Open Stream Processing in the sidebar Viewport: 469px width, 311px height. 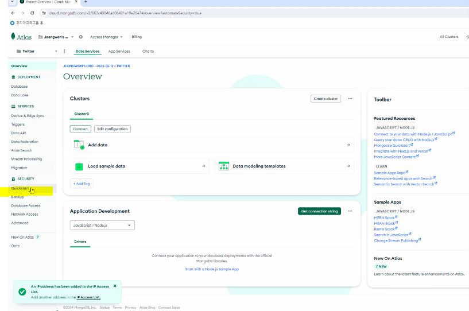pos(26,159)
